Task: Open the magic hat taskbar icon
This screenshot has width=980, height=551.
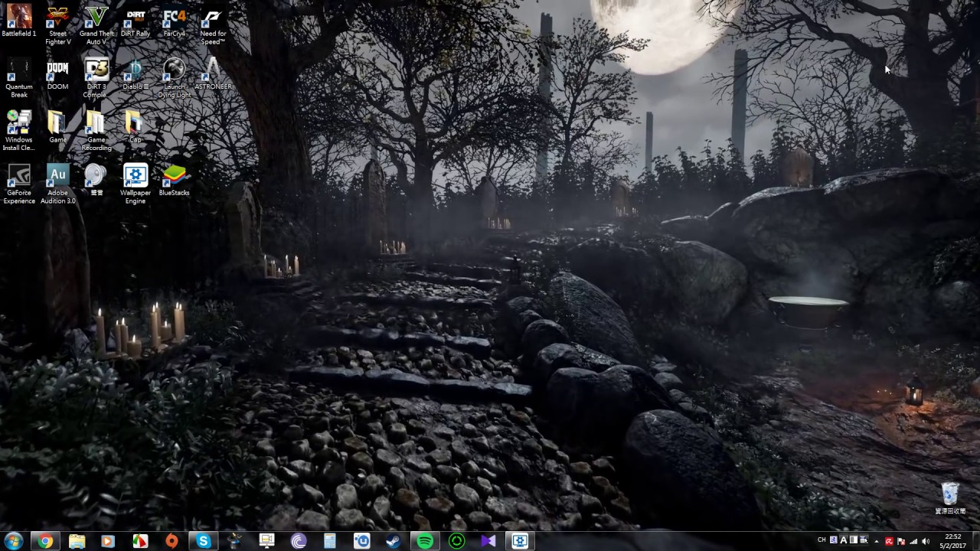Action: (x=235, y=541)
